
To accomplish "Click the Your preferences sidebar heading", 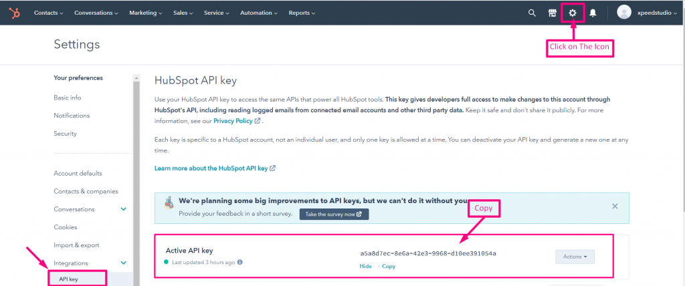I will [78, 78].
